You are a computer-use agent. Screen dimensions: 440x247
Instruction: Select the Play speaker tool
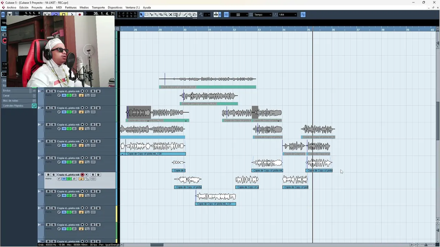[190, 14]
